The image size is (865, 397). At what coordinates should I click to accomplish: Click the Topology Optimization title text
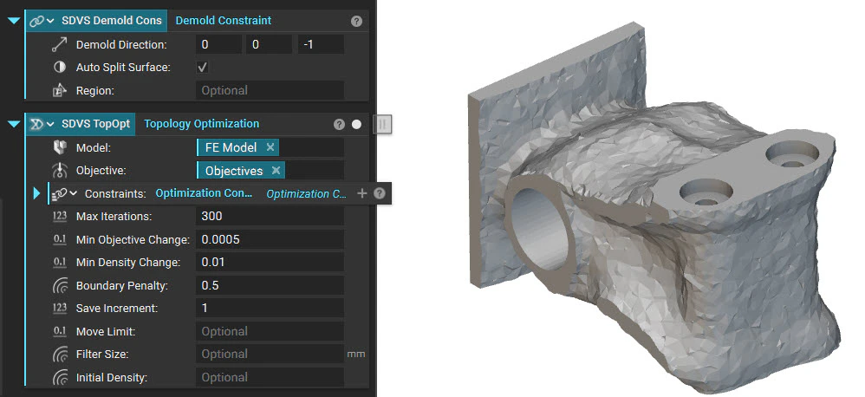coord(201,124)
